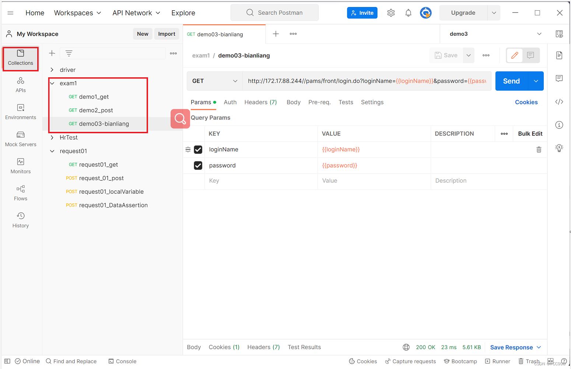Image resolution: width=571 pixels, height=369 pixels.
Task: Expand the HrTest collection
Action: 52,137
